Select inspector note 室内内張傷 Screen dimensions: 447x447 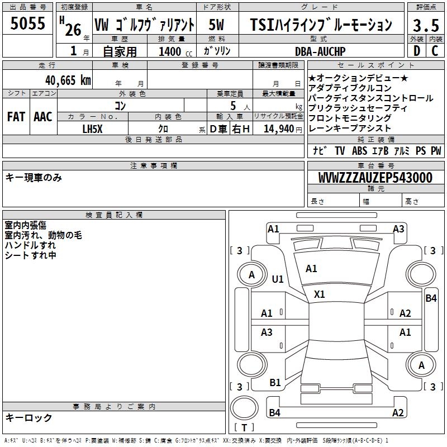click(25, 225)
